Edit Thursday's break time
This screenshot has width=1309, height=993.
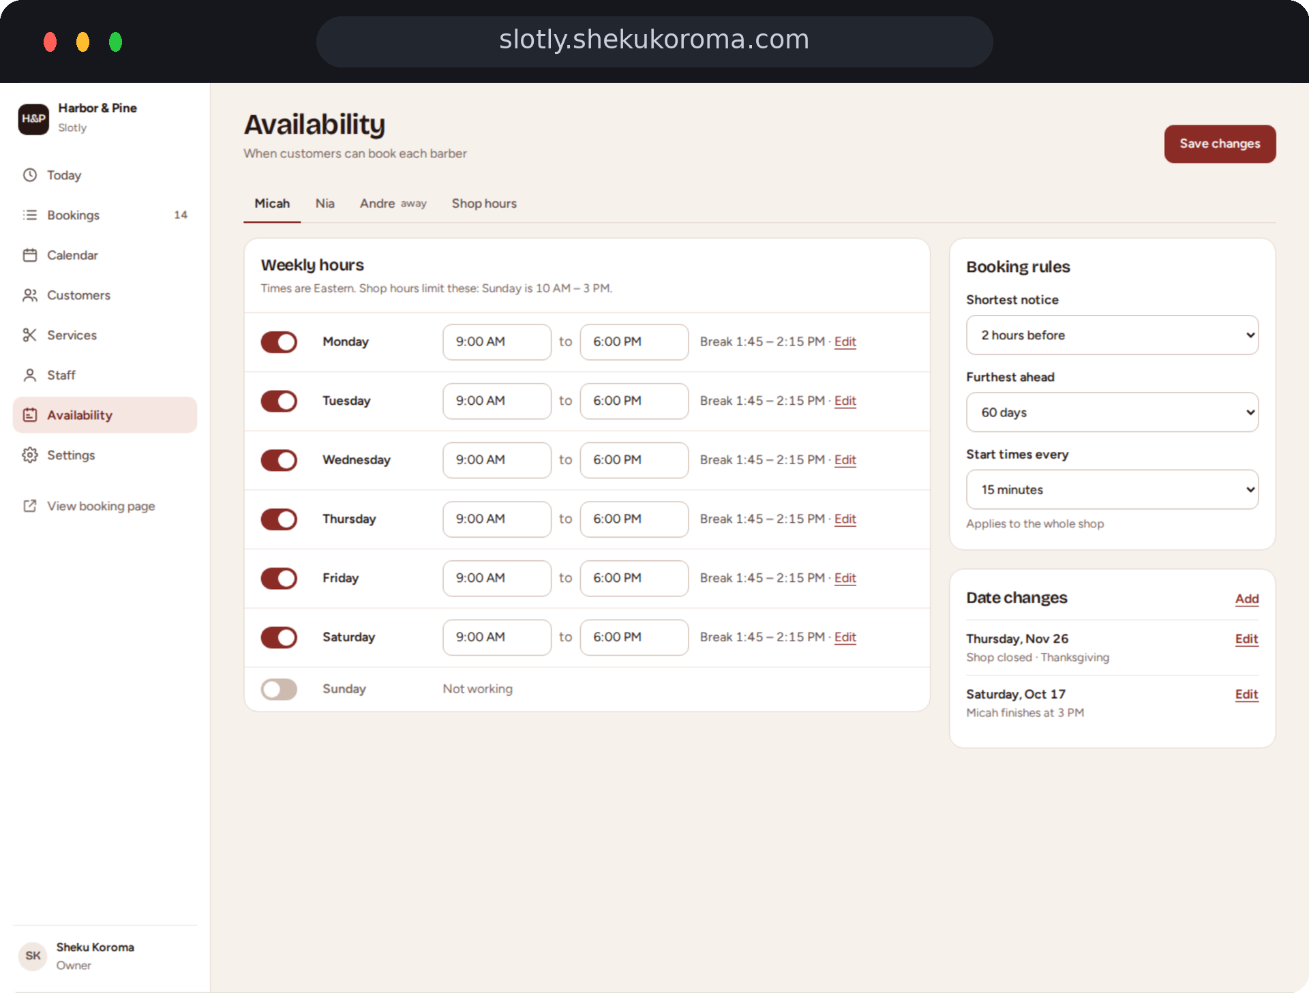click(845, 519)
